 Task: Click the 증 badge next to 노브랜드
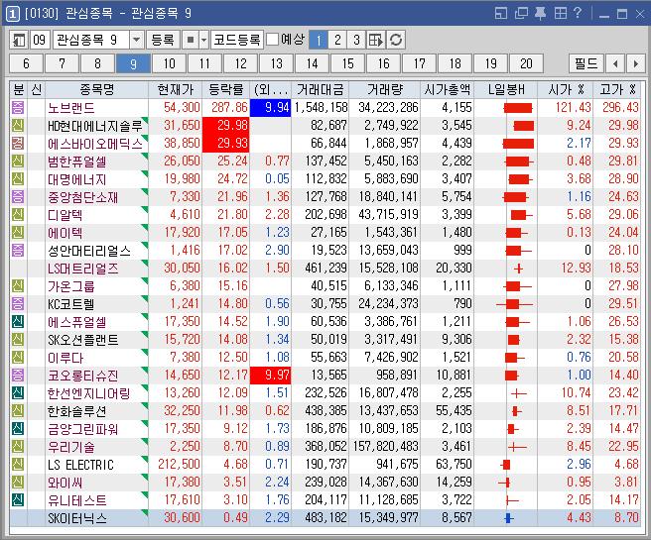(x=18, y=108)
